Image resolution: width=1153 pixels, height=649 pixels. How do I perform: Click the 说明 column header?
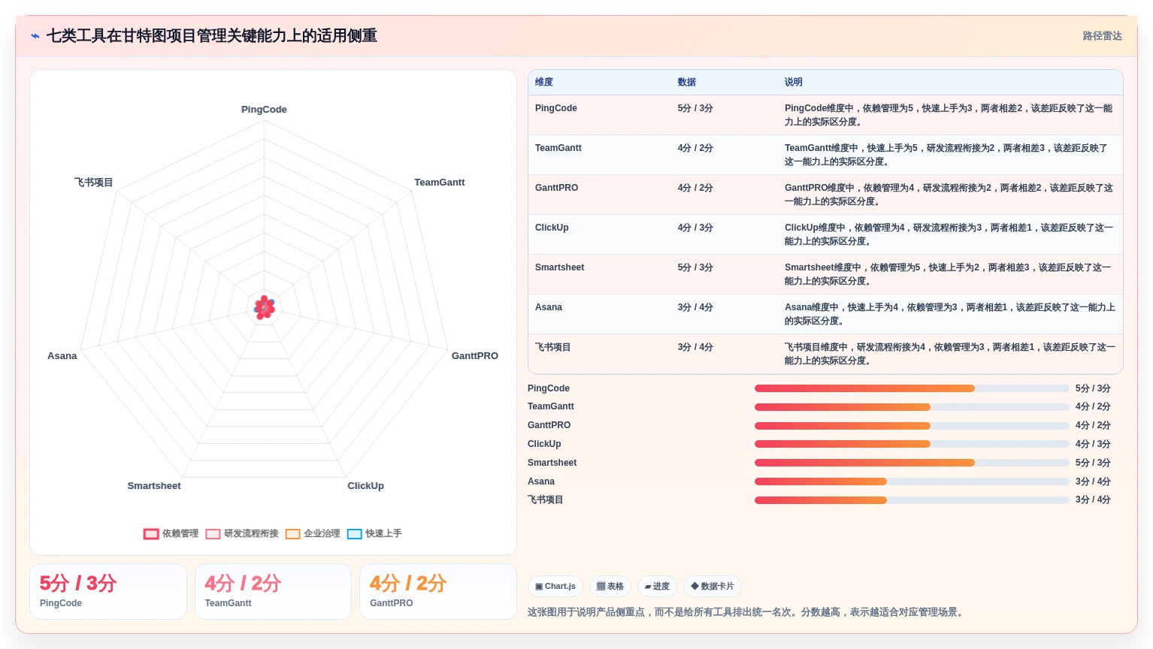click(794, 82)
